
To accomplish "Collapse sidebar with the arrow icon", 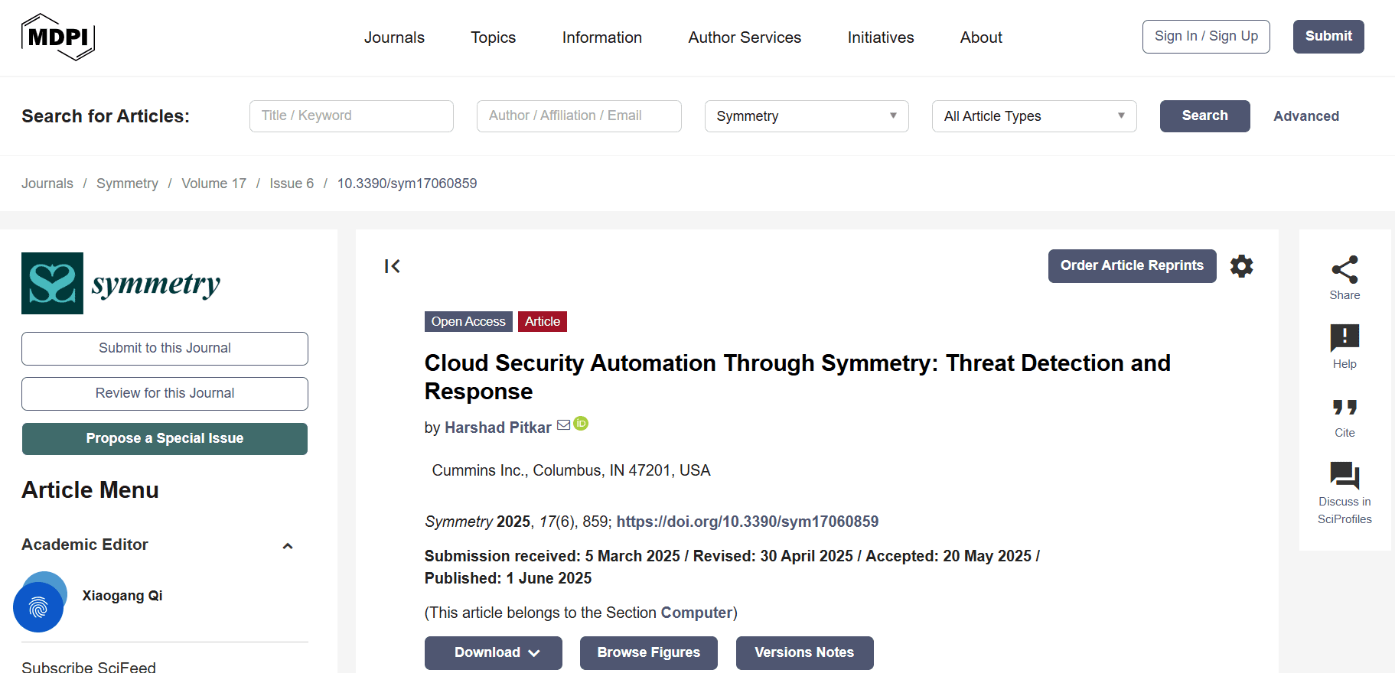I will [393, 266].
